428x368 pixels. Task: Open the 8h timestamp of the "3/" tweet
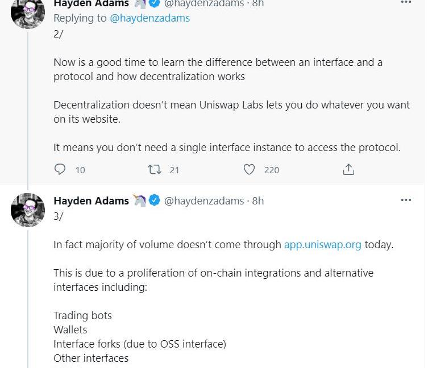coord(258,200)
